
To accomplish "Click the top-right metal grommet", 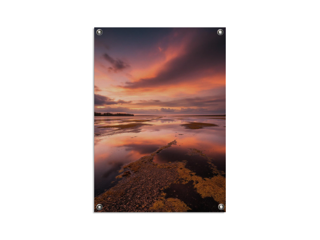I will tap(220, 32).
